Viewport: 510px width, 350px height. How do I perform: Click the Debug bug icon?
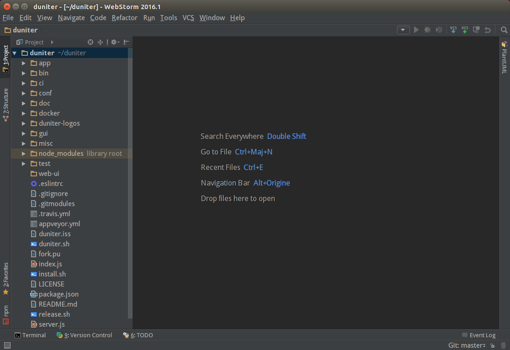point(427,30)
